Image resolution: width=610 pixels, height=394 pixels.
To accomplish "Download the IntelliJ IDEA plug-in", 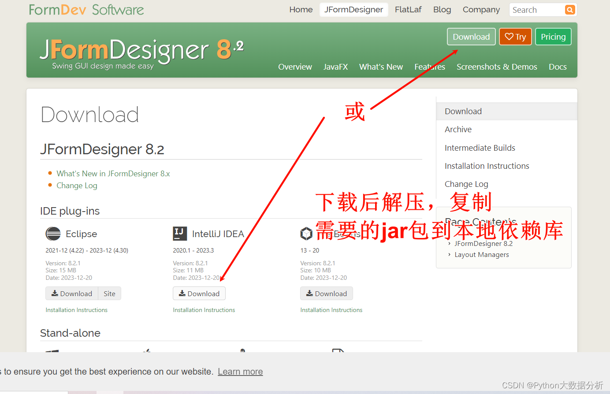I will 199,294.
